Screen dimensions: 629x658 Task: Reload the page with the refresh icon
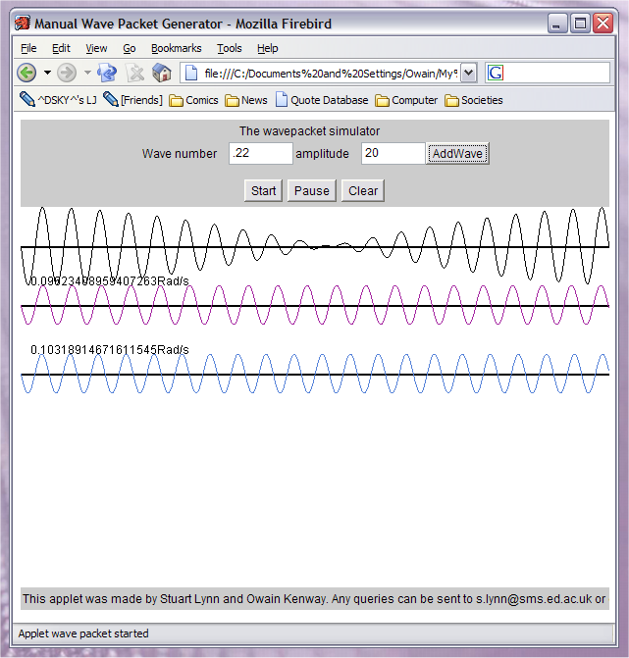click(x=107, y=73)
